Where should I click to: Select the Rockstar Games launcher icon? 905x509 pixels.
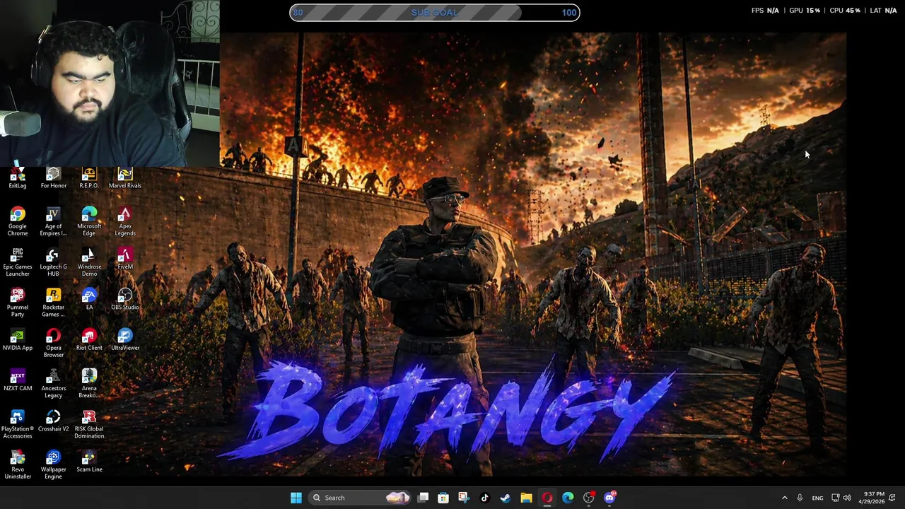(x=53, y=303)
